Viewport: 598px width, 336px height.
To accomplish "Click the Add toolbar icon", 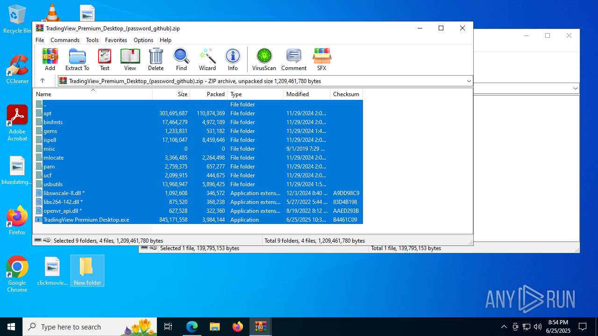I will (50, 59).
